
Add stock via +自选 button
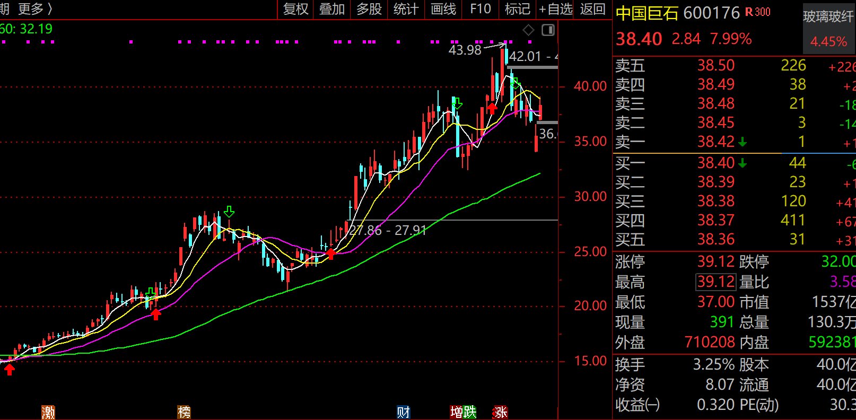tap(556, 9)
